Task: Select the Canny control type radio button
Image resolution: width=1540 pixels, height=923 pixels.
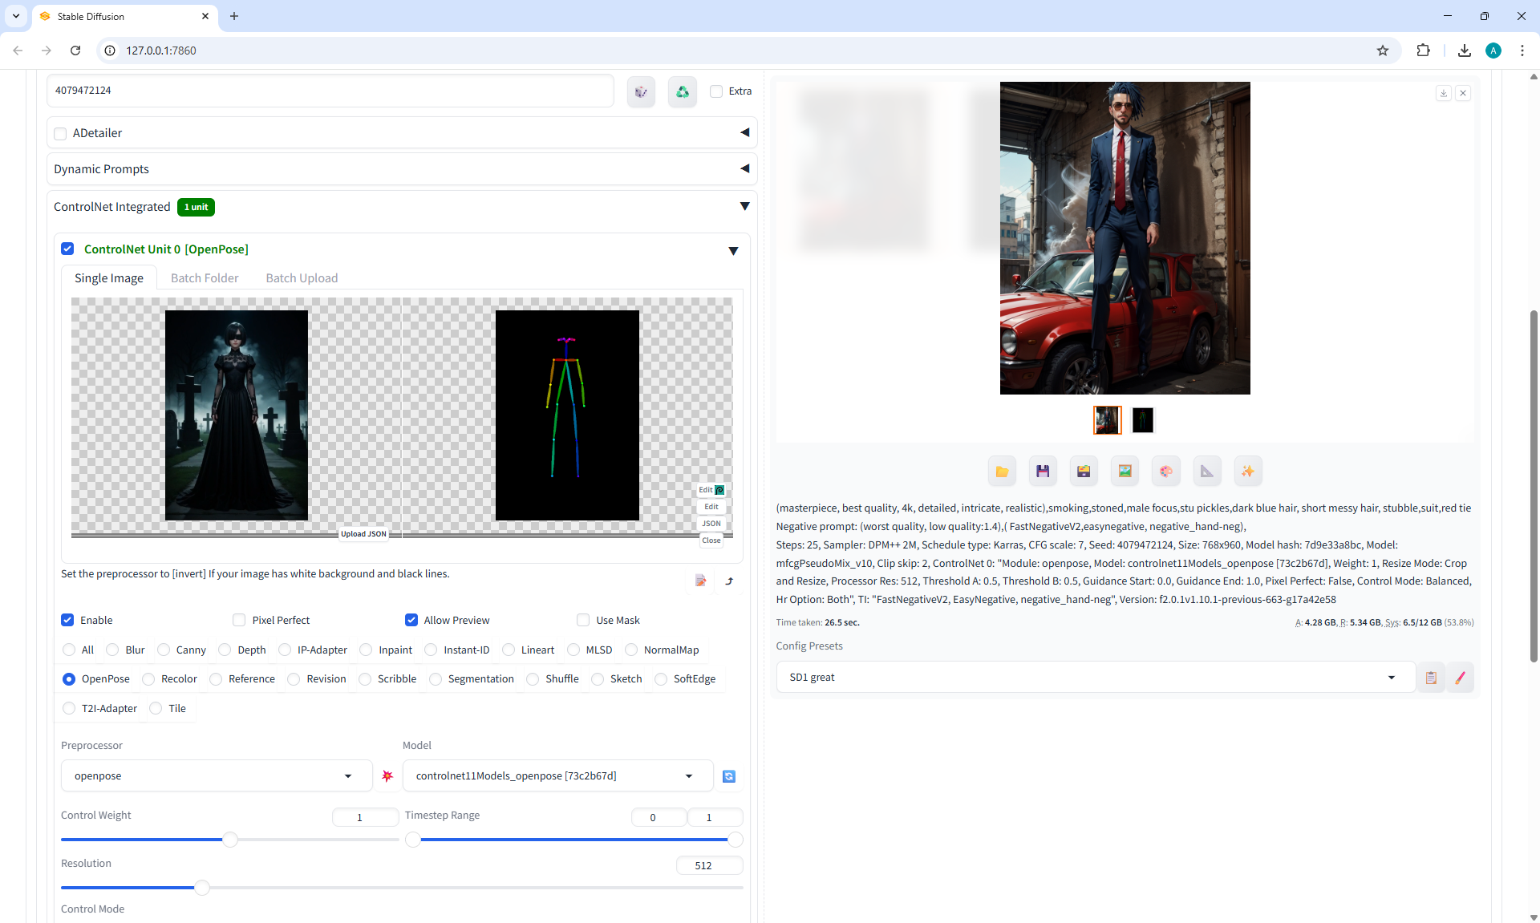Action: coord(164,650)
